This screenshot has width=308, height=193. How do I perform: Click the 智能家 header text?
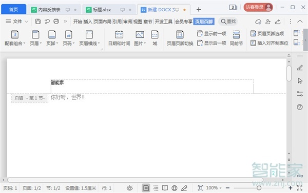point(57,83)
